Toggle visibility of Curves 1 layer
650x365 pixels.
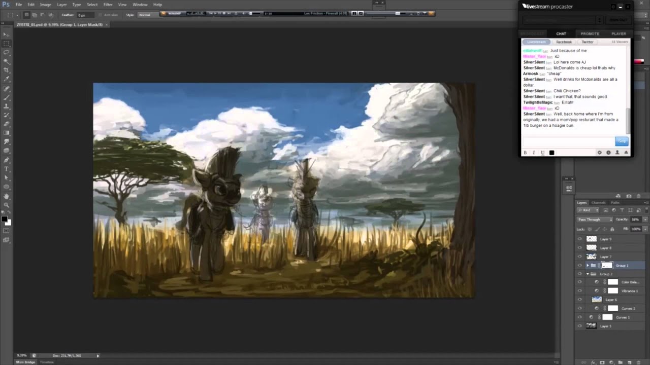(x=580, y=317)
